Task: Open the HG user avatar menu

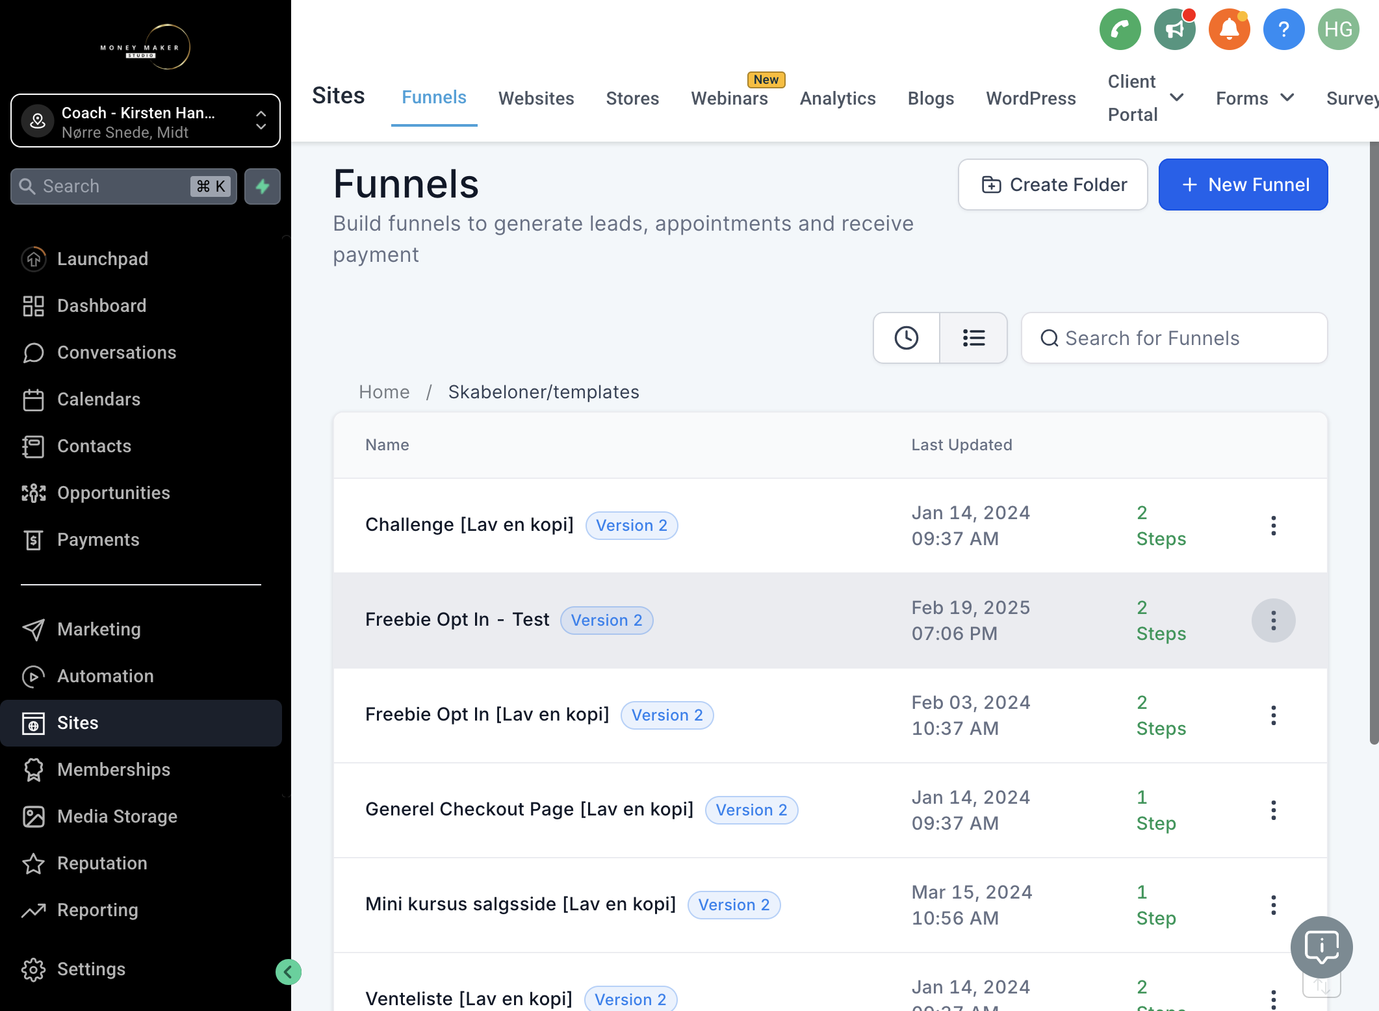Action: click(1338, 29)
